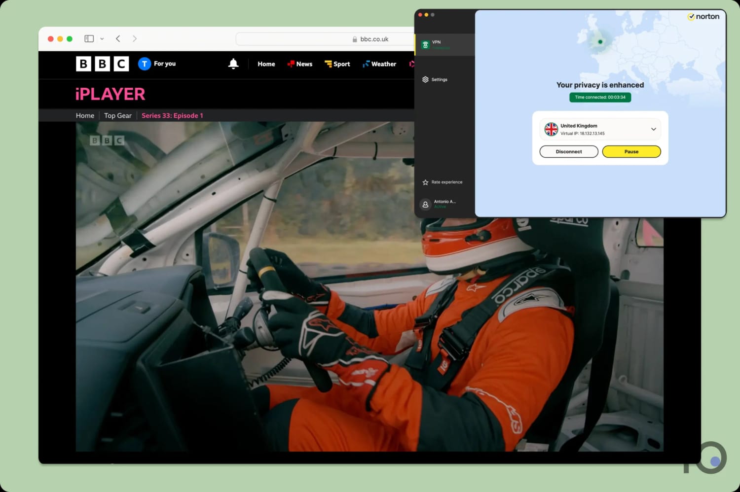Click the Your privacy is enhanced heading
740x492 pixels.
[x=600, y=85]
